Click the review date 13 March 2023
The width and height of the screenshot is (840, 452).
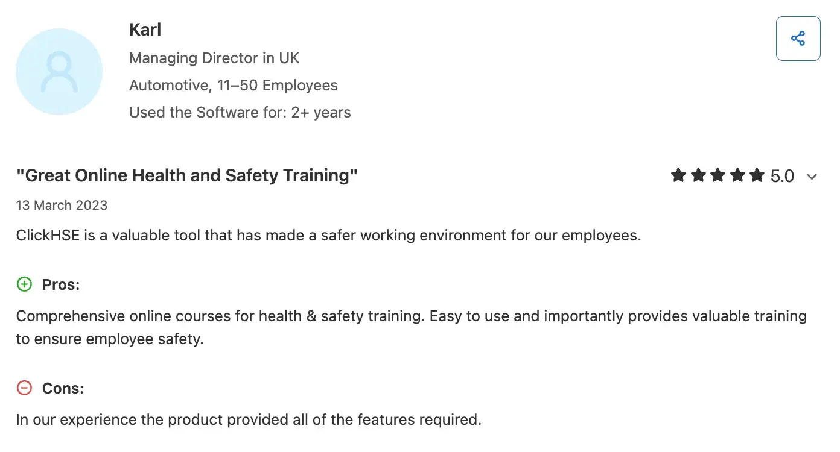(62, 205)
